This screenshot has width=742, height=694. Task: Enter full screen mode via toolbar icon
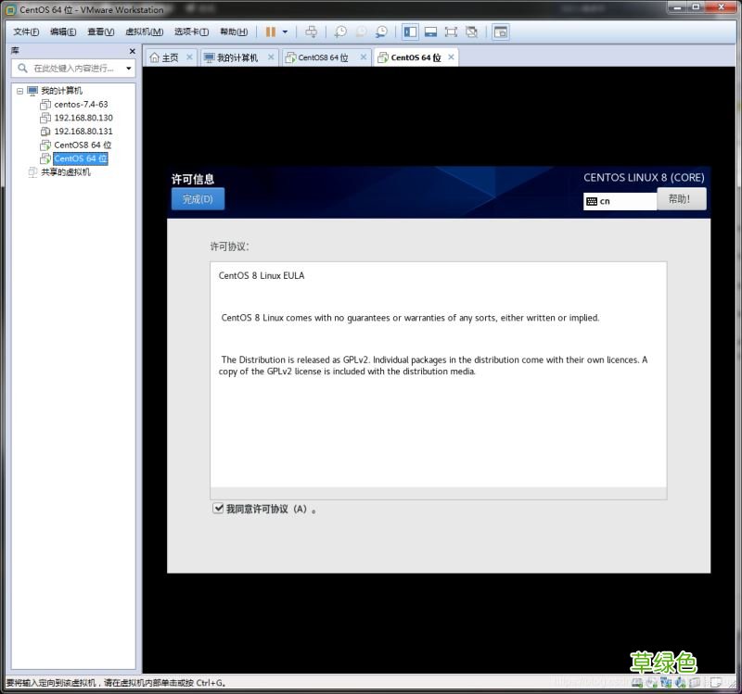coord(451,32)
